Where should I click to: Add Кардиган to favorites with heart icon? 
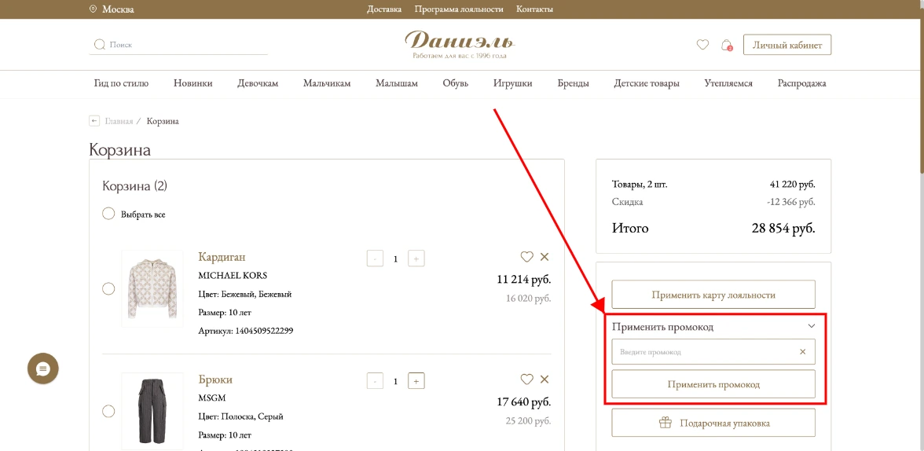[x=526, y=257]
